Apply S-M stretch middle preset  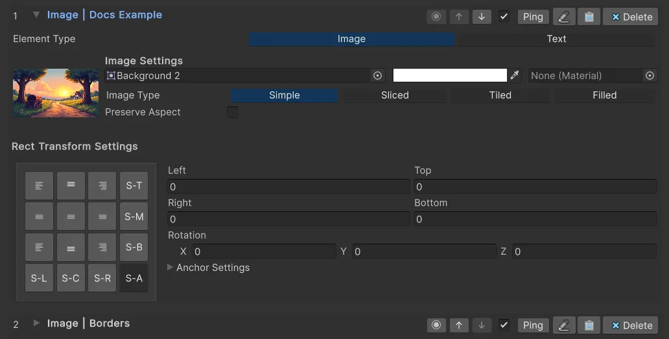(134, 216)
